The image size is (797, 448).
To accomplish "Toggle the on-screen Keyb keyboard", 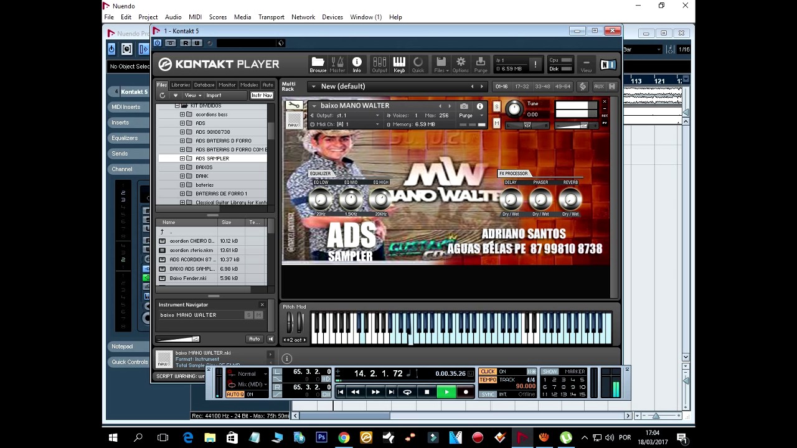I will point(399,64).
